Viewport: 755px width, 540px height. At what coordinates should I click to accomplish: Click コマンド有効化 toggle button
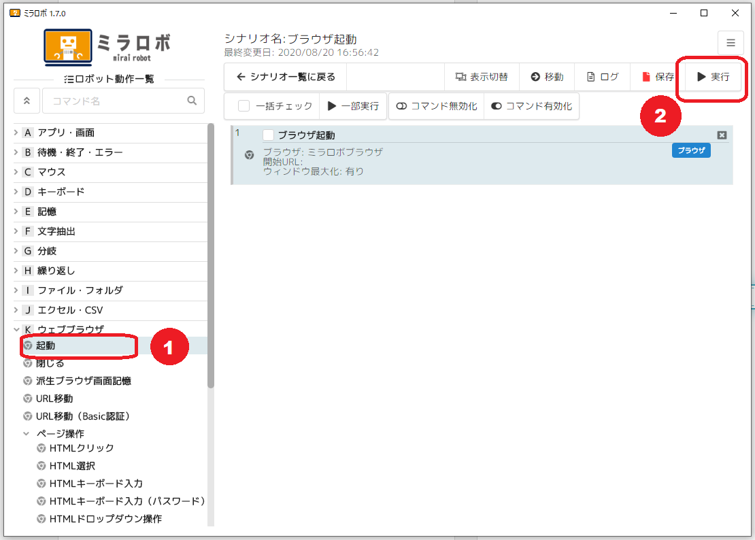click(531, 106)
